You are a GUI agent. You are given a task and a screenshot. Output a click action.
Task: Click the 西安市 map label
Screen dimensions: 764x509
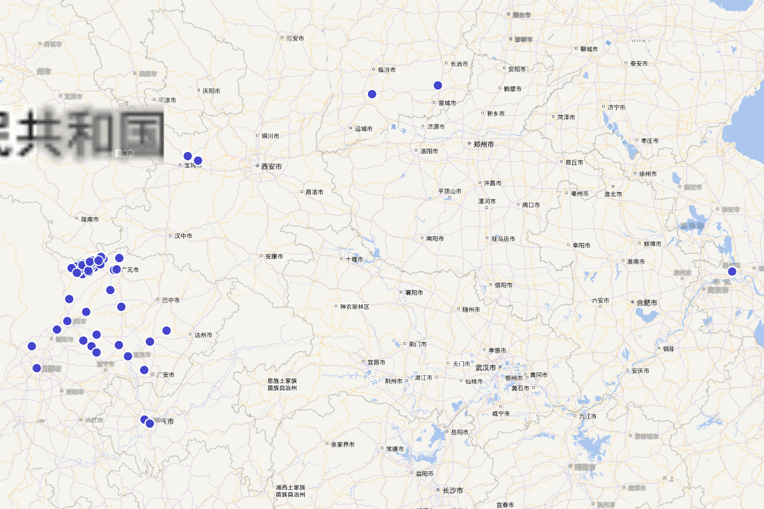pyautogui.click(x=271, y=166)
